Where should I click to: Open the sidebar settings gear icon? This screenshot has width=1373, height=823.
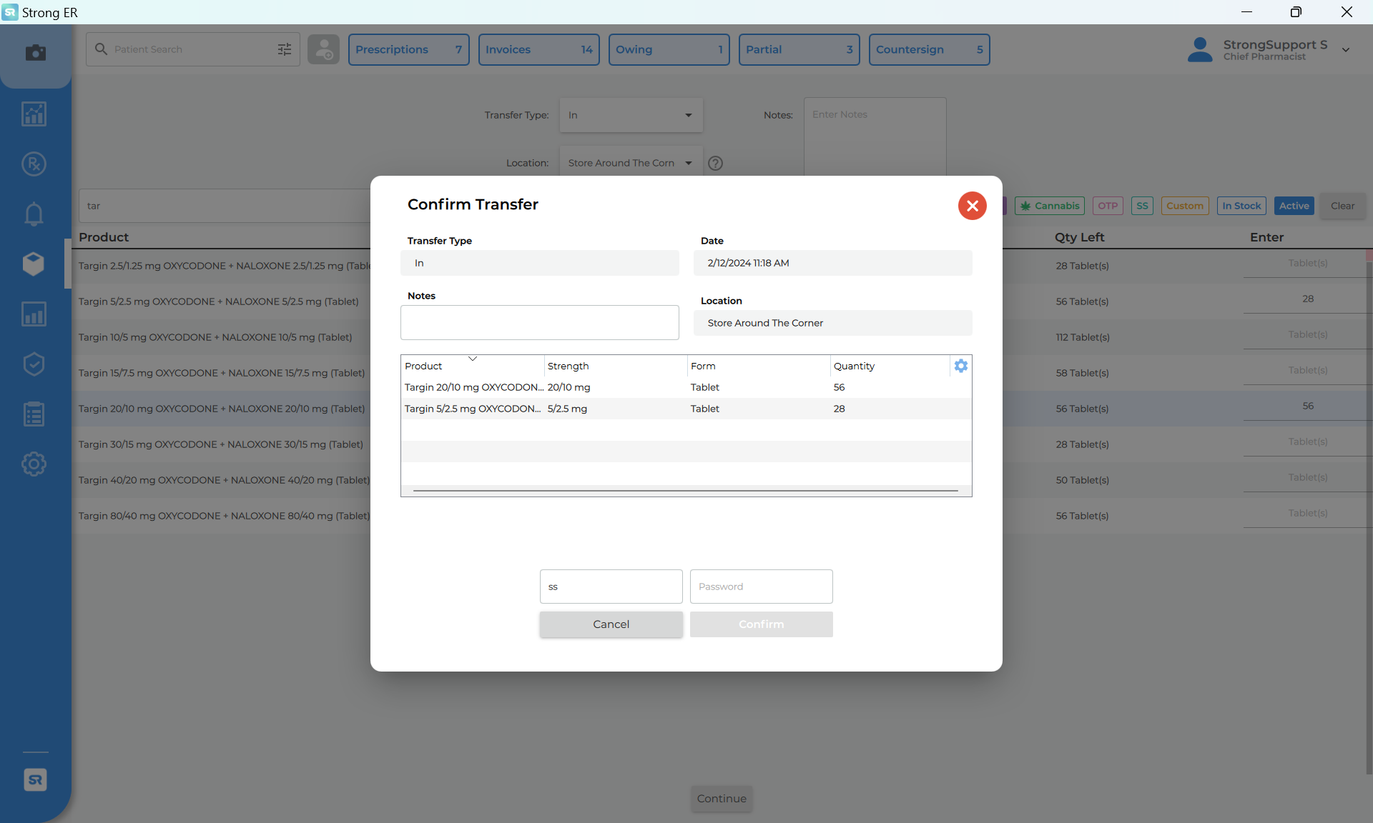tap(34, 464)
